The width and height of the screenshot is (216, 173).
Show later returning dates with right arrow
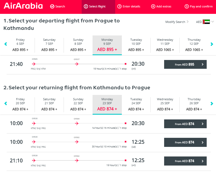coord(212,103)
